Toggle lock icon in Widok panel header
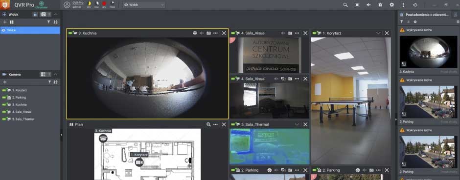 coord(35,14)
